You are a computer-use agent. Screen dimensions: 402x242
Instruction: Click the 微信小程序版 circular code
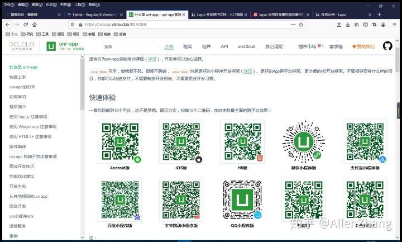(x=304, y=141)
